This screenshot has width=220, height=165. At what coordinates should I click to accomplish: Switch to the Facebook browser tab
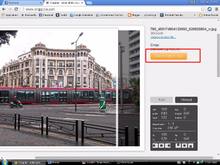coord(22,3)
